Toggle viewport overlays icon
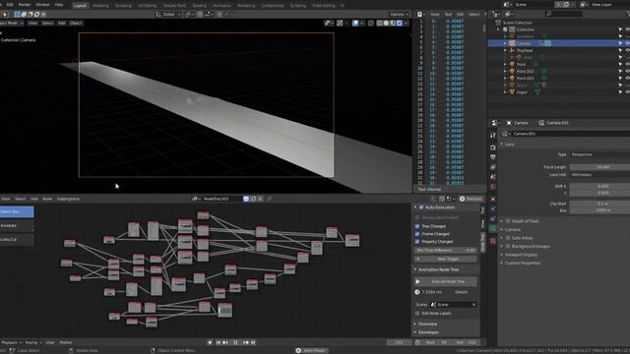630x354 pixels. pyautogui.click(x=355, y=23)
